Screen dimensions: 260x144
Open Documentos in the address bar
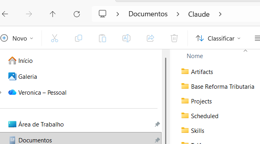pyautogui.click(x=148, y=14)
